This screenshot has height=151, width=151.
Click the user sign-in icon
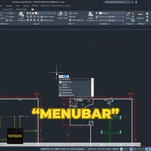[136, 2]
